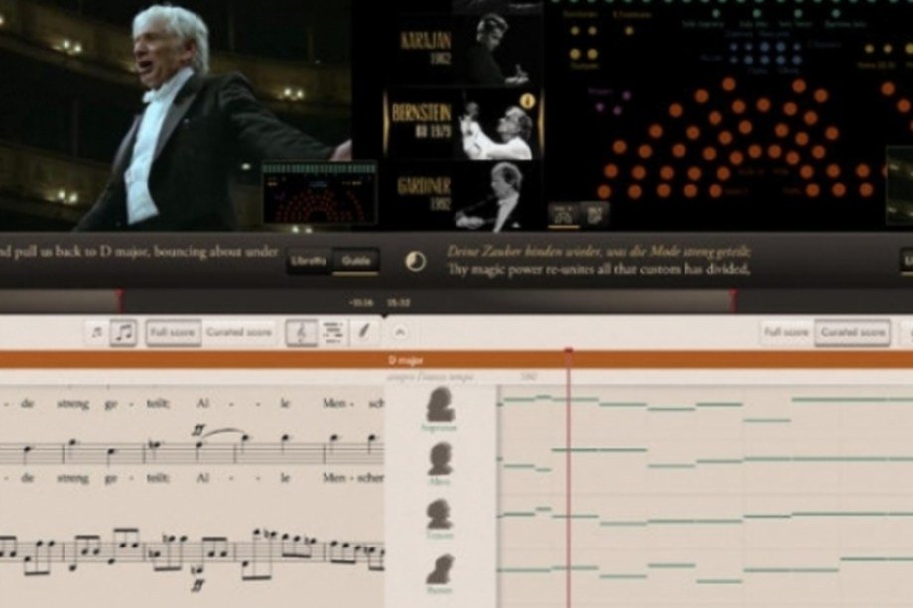
Task: Click the guide text about D major
Action: pyautogui.click(x=139, y=253)
